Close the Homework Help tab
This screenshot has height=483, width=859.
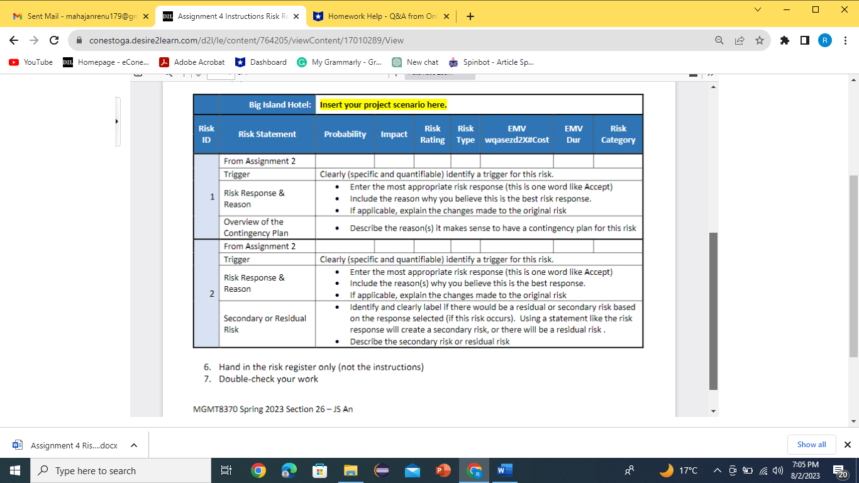click(x=446, y=16)
